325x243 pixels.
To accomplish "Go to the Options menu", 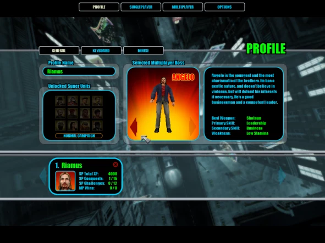I will click(x=224, y=7).
